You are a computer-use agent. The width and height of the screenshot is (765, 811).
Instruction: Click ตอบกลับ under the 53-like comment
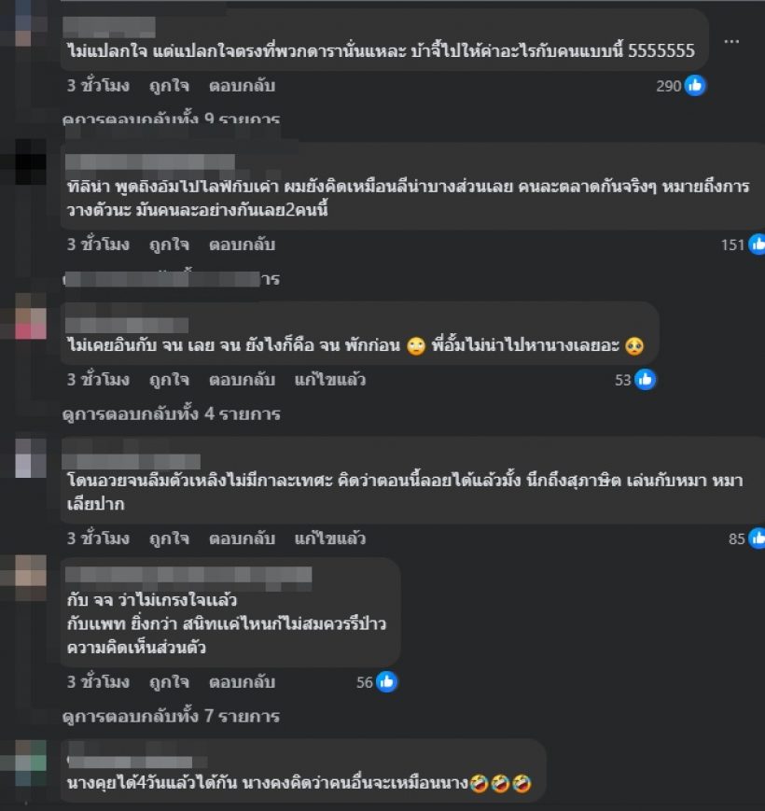tap(242, 380)
